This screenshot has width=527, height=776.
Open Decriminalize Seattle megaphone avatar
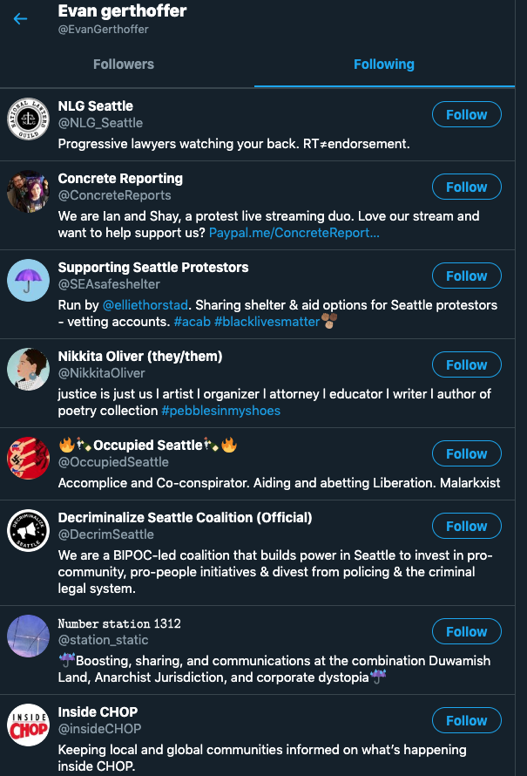coord(28,531)
